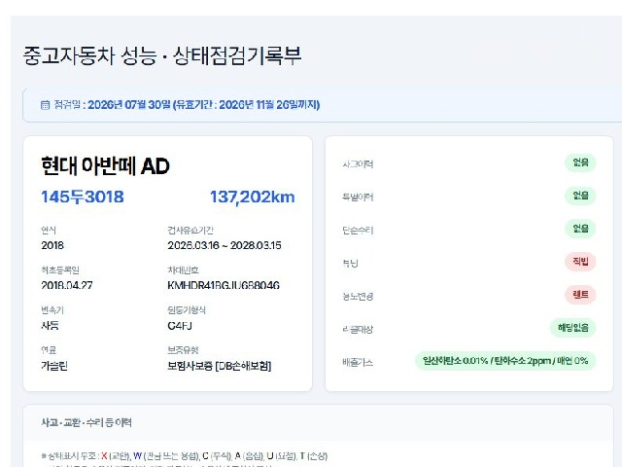
Task: Click the mileage value 137,202km
Action: point(253,197)
